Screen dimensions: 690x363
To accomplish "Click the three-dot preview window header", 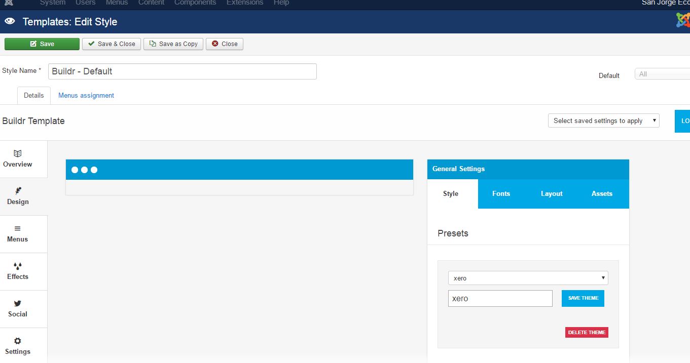I will click(x=240, y=170).
